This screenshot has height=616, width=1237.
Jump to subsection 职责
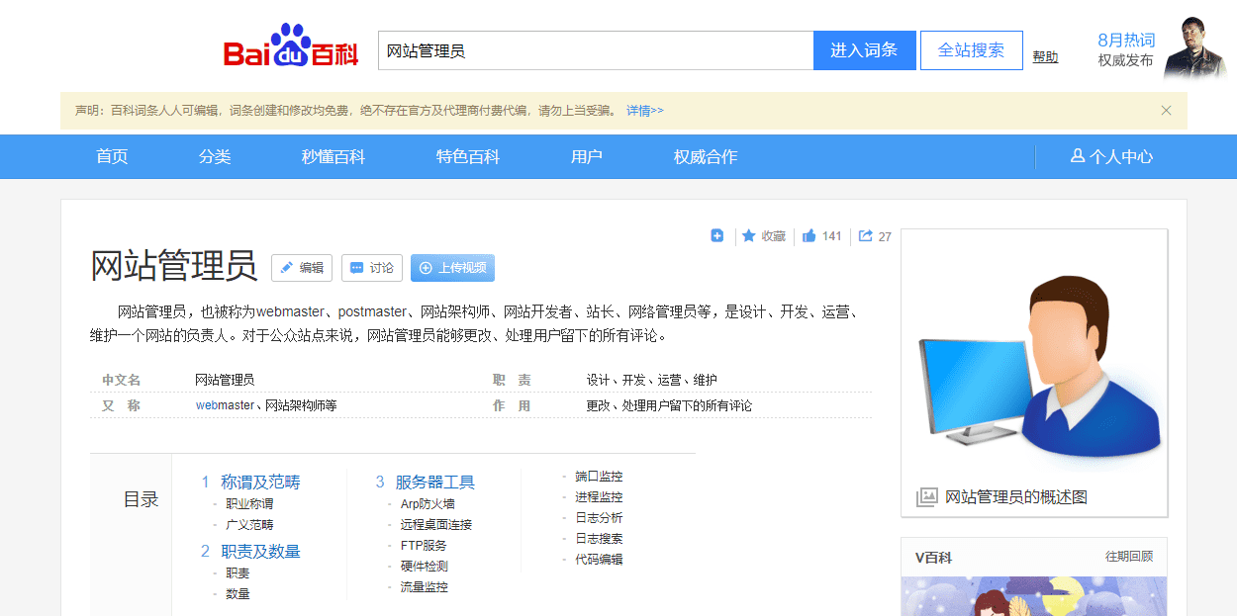[238, 573]
